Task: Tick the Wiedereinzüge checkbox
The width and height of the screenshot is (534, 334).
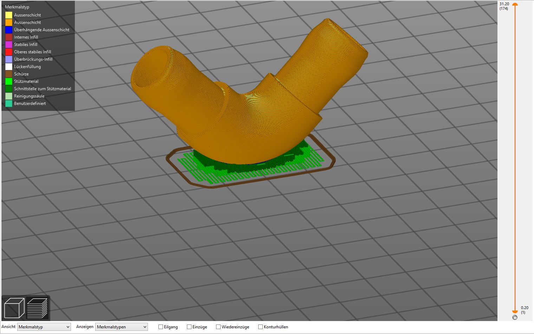Action: (218, 327)
